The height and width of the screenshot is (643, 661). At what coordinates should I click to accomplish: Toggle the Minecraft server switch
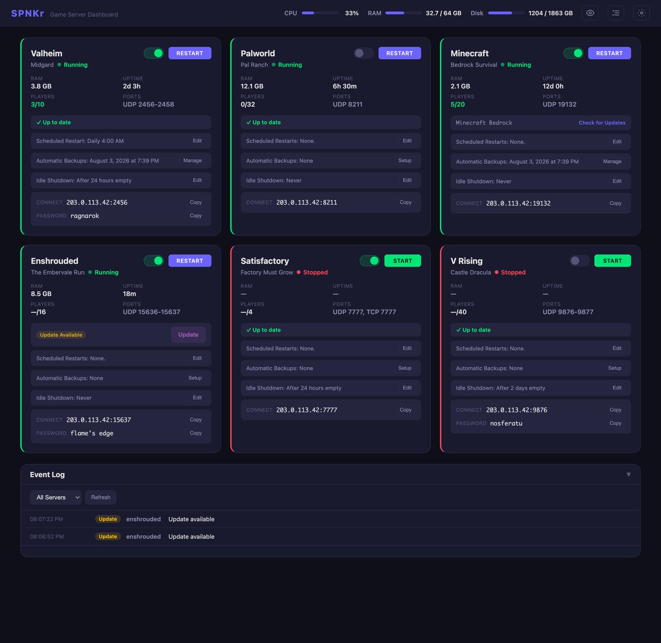pyautogui.click(x=574, y=53)
